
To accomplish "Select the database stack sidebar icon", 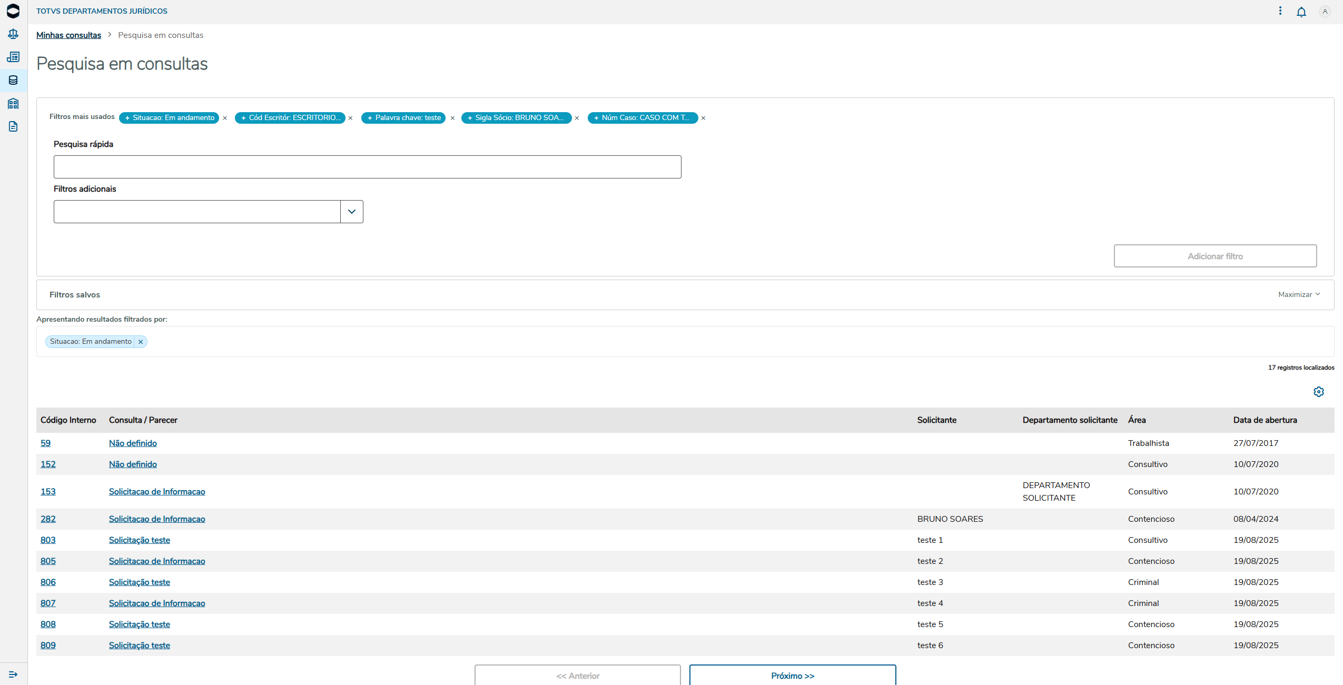I will coord(13,80).
